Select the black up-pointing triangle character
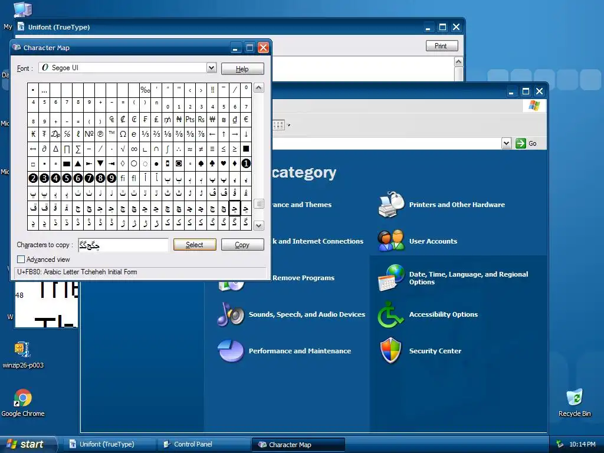The height and width of the screenshot is (453, 604). (x=78, y=163)
